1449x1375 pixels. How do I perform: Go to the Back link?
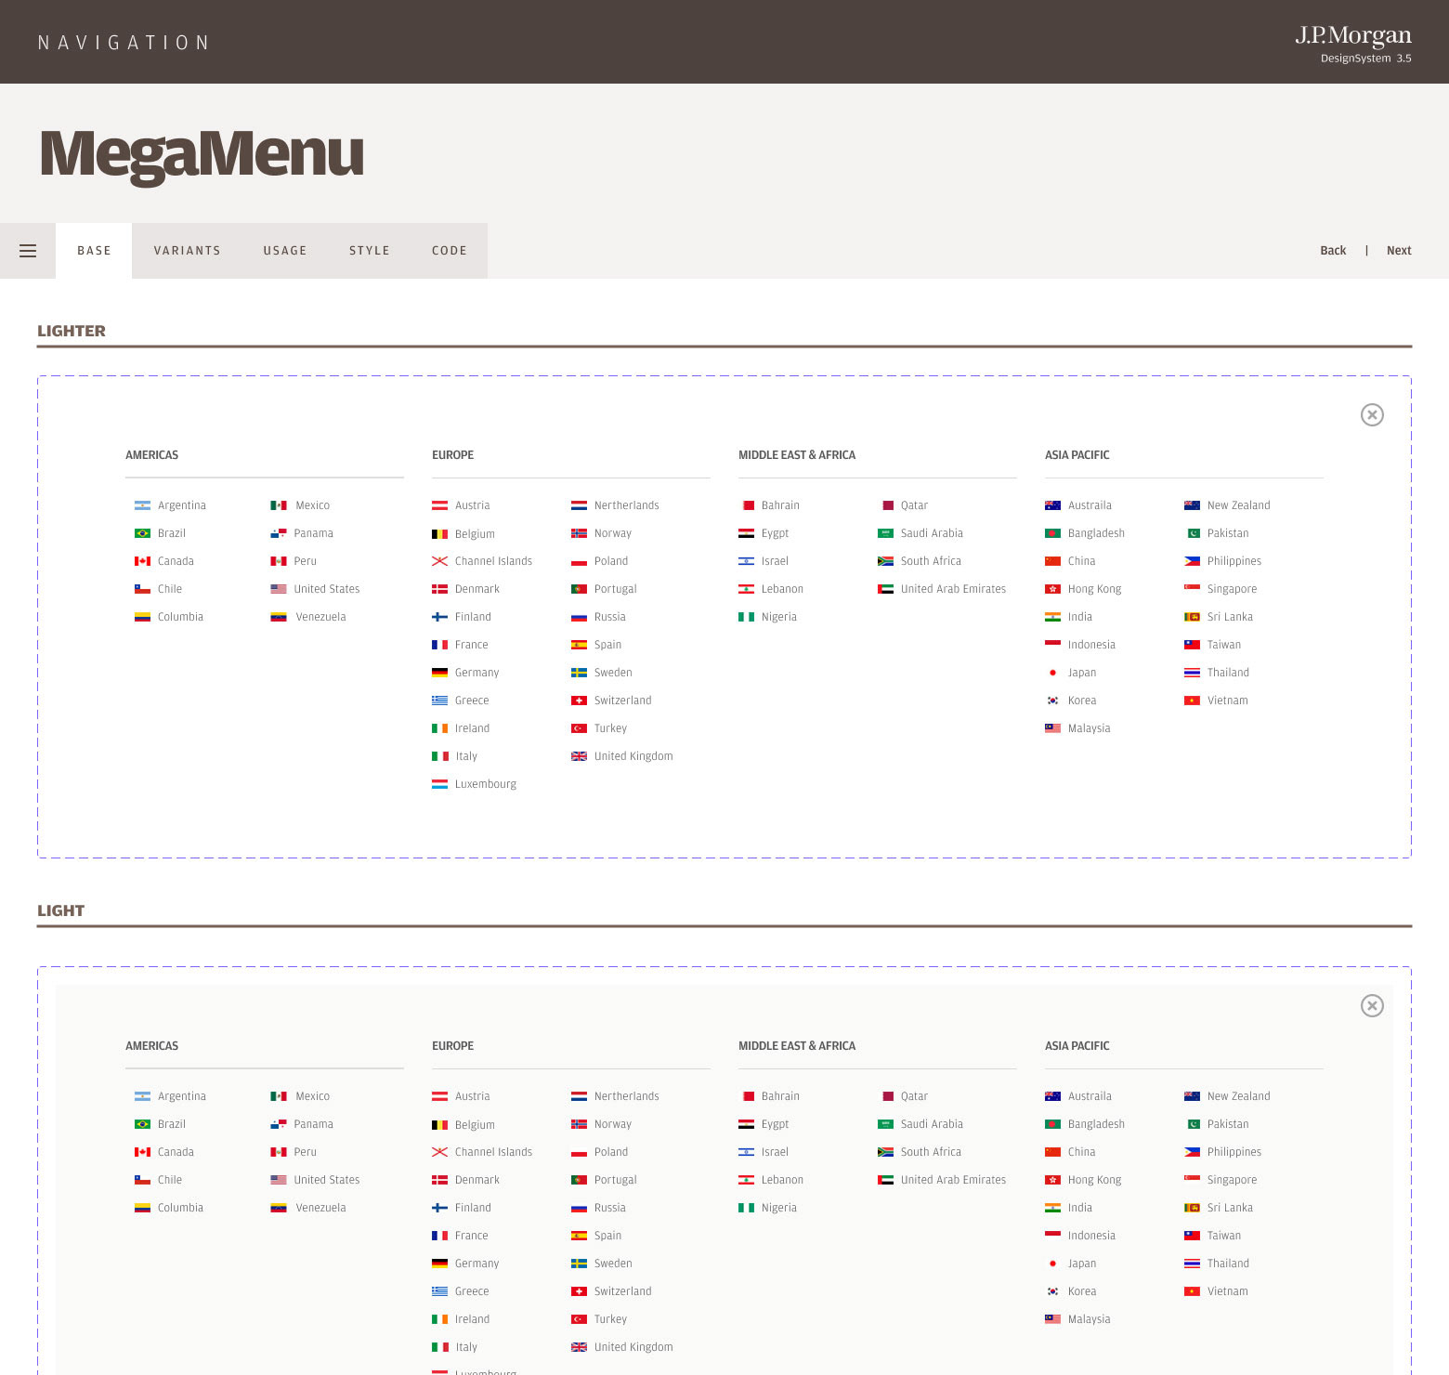point(1333,251)
